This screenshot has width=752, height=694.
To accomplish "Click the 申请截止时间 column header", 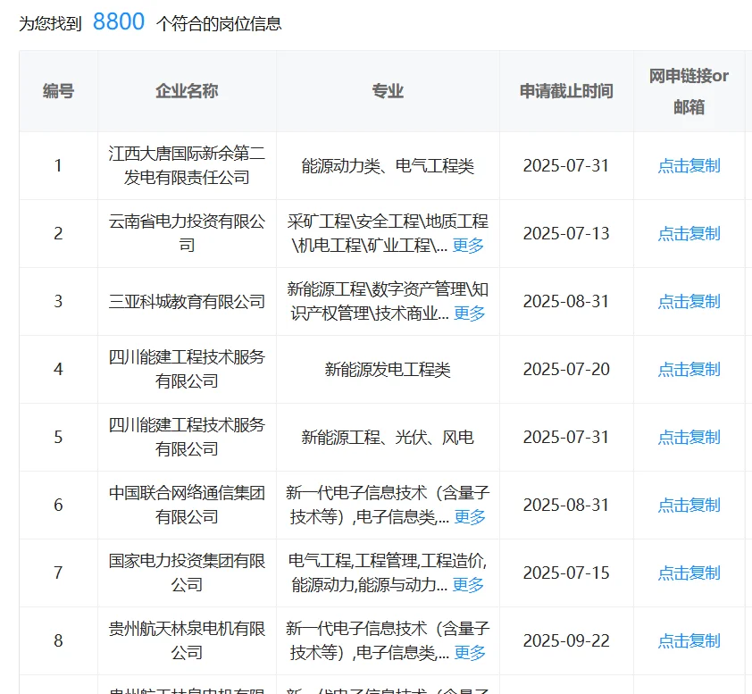I will [566, 91].
